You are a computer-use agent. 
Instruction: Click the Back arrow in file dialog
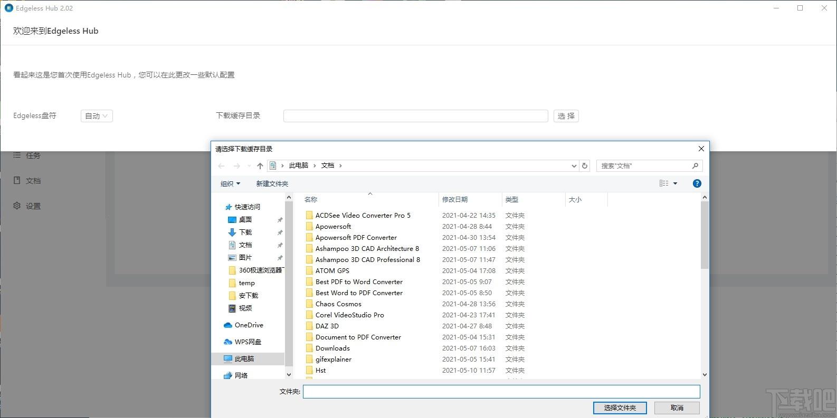pos(221,166)
